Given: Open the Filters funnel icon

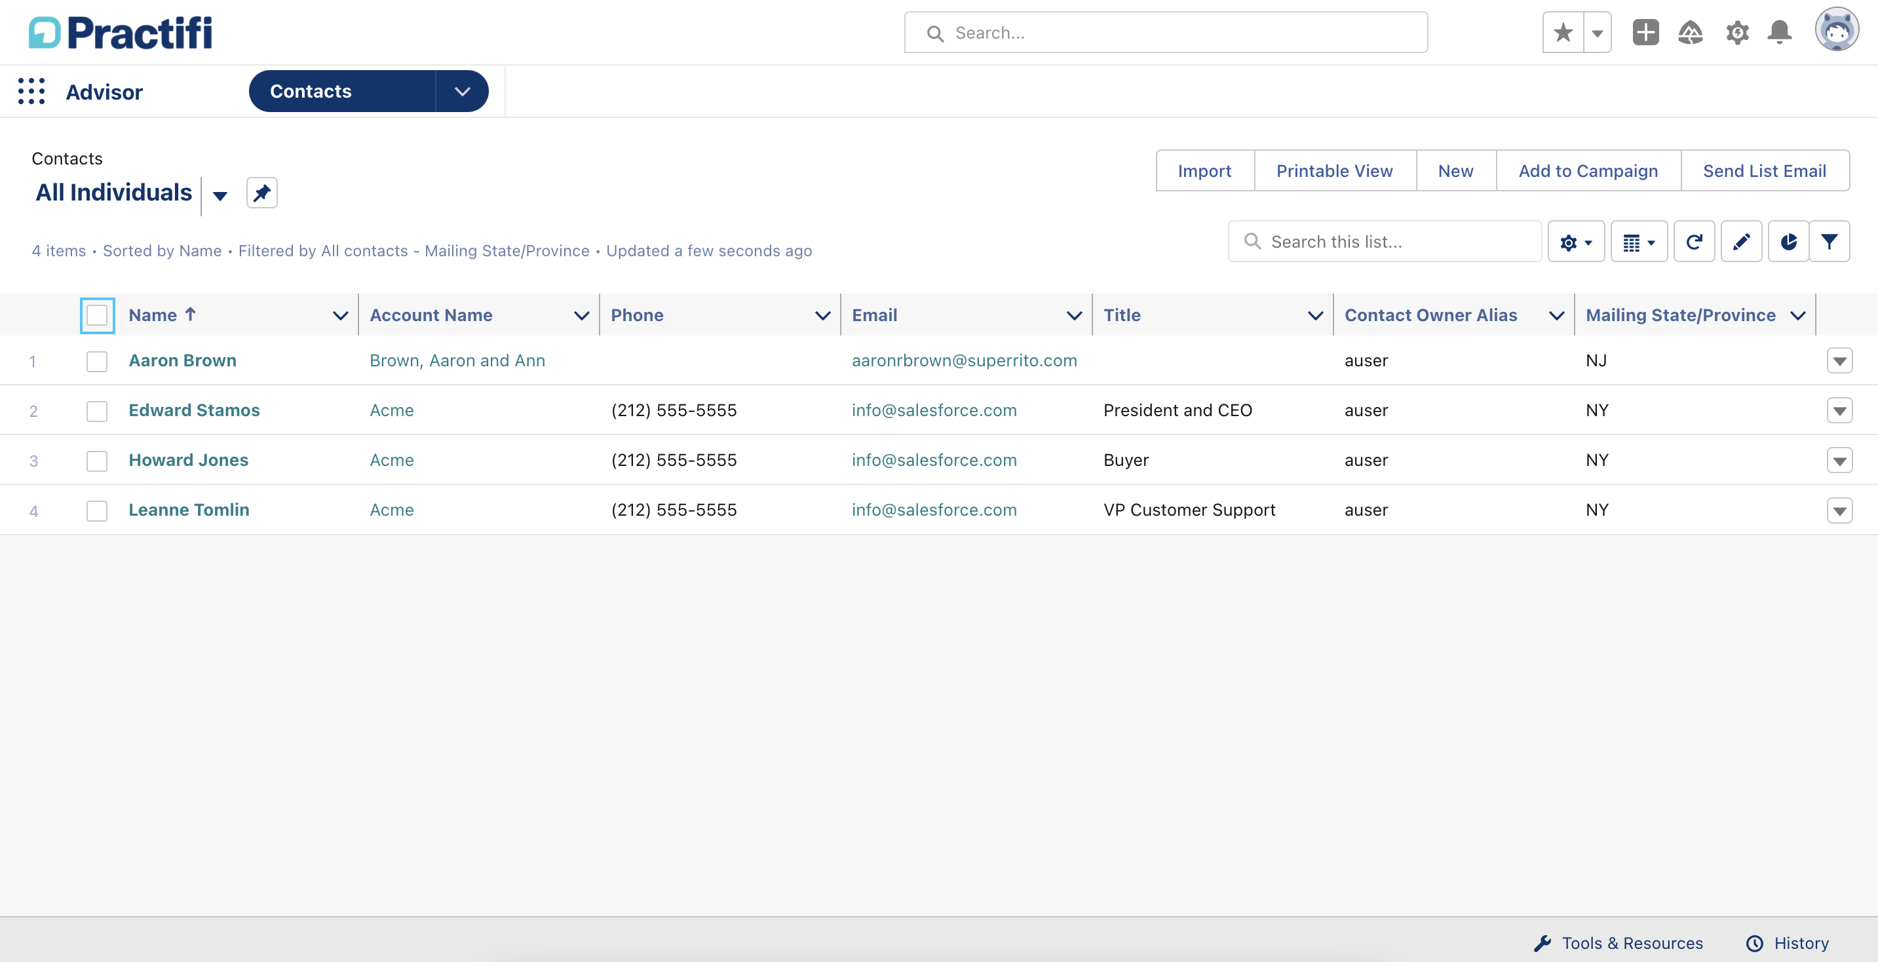Looking at the screenshot, I should [1829, 242].
